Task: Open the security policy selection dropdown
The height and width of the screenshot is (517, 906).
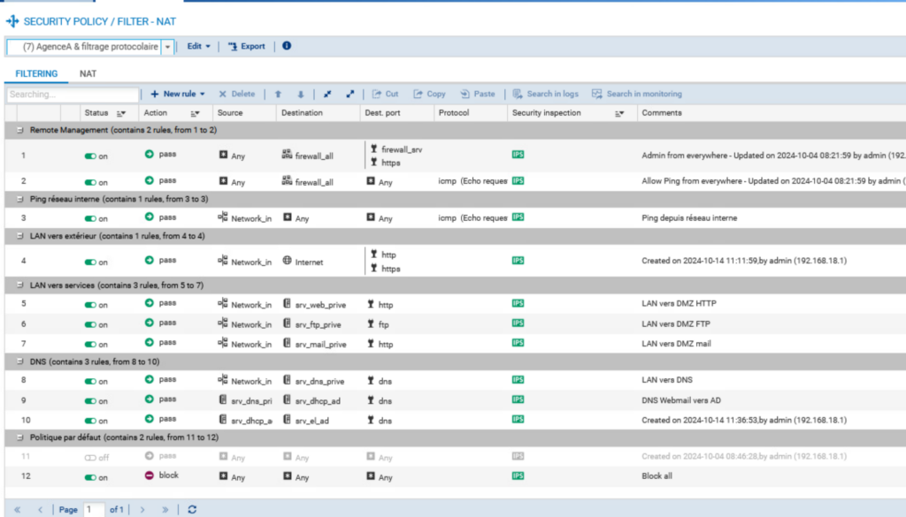Action: [x=167, y=47]
